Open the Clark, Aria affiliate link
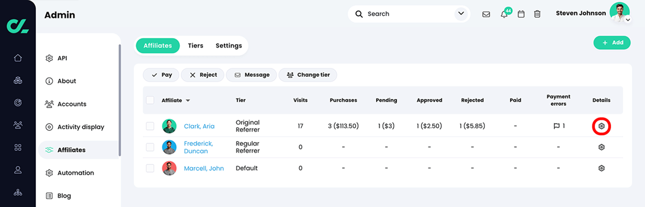This screenshot has width=645, height=207. click(x=199, y=126)
